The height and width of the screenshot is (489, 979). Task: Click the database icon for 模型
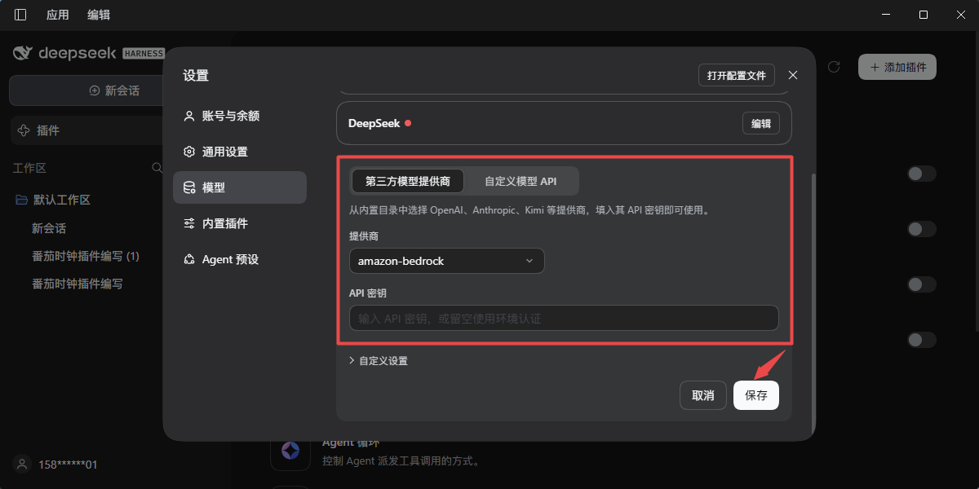tap(189, 187)
